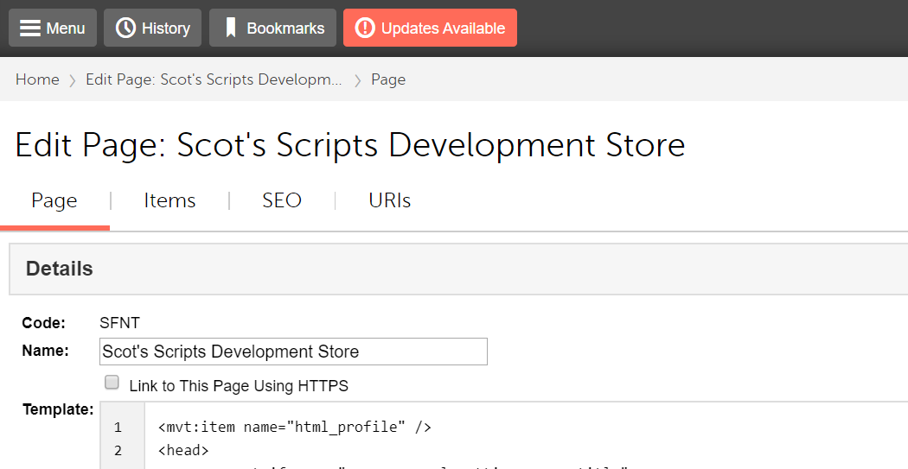The height and width of the screenshot is (469, 908).
Task: Click the hamburger icon on Menu button
Action: (x=30, y=29)
